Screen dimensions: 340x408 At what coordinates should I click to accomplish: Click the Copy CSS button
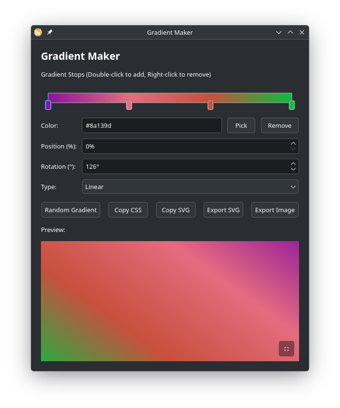[128, 210]
